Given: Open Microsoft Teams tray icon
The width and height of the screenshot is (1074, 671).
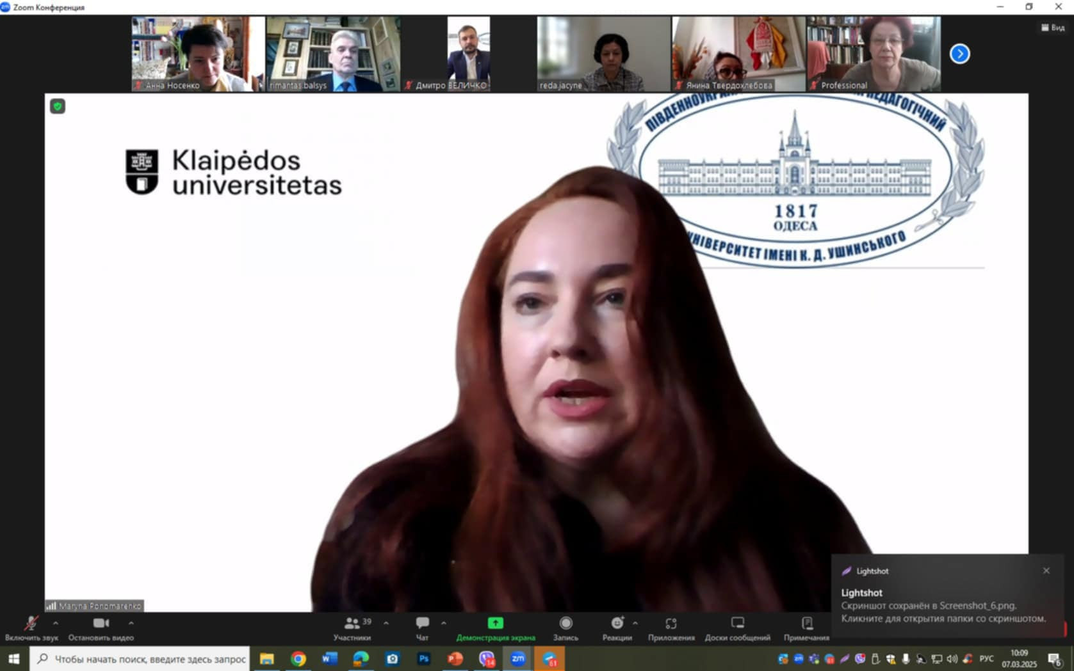Looking at the screenshot, I should pos(814,659).
